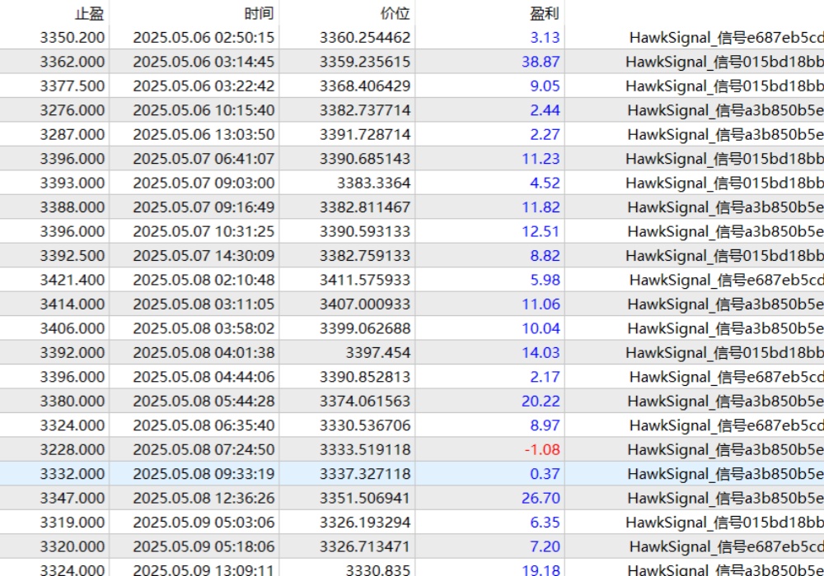Image resolution: width=824 pixels, height=576 pixels.
Task: Click the profit value 38.87
Action: tap(541, 62)
